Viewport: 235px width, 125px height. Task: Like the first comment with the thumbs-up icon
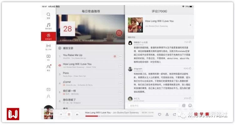pyautogui.click(x=190, y=42)
